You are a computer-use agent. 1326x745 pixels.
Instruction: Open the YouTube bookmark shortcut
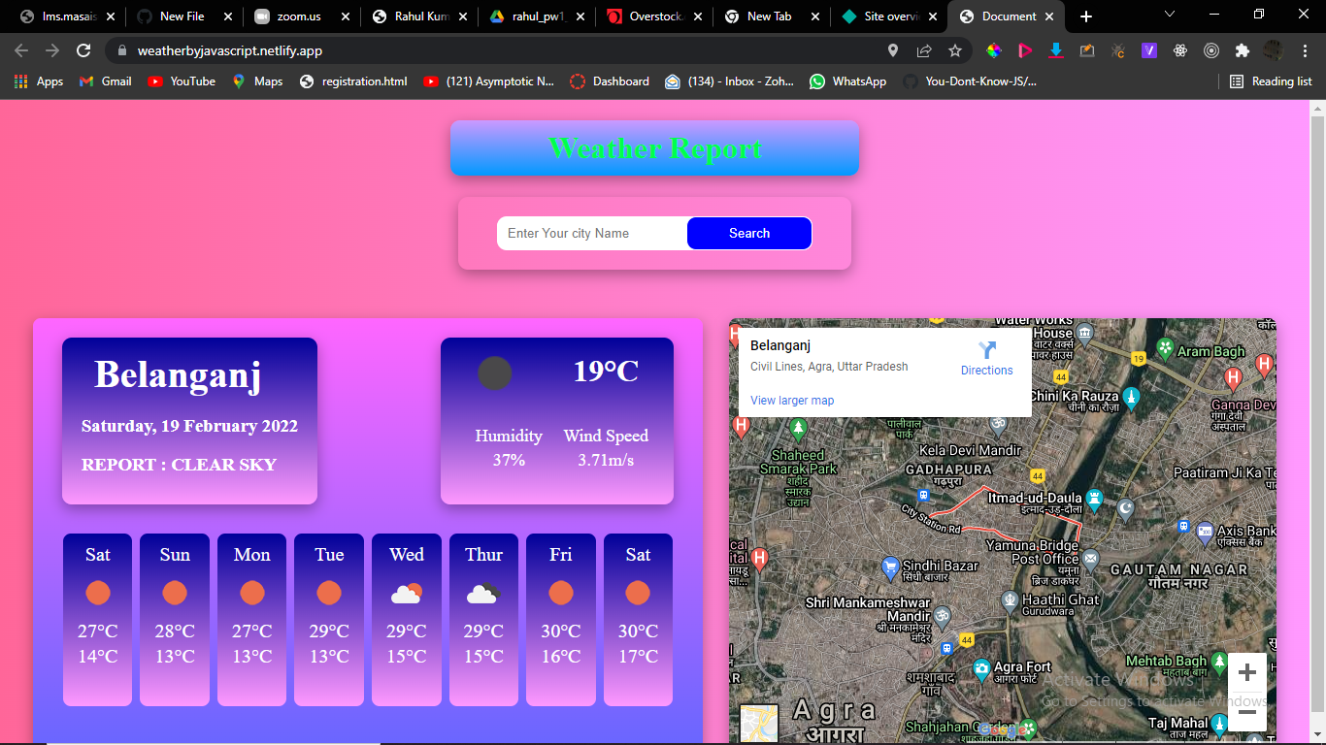(181, 81)
